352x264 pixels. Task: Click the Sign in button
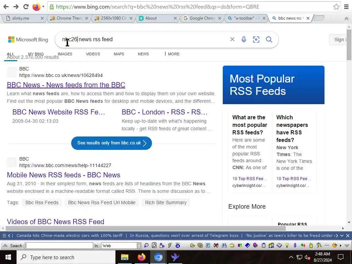click(338, 40)
